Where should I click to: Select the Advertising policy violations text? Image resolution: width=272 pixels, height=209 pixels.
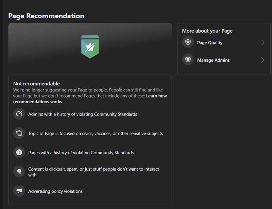(55, 191)
